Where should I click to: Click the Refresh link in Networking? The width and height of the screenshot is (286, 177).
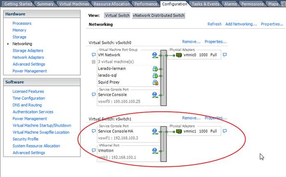pyautogui.click(x=215, y=24)
